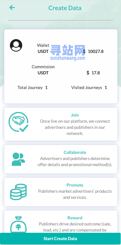Click the Commission label
The width and height of the screenshot is (121, 245).
(43, 67)
